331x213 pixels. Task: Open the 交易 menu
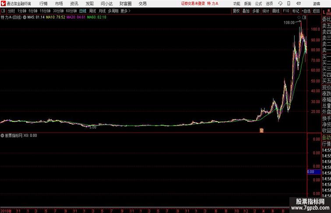pos(142,3)
